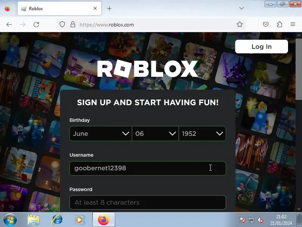Switch to the Roblox tab
This screenshot has width=302, height=227.
click(x=59, y=8)
